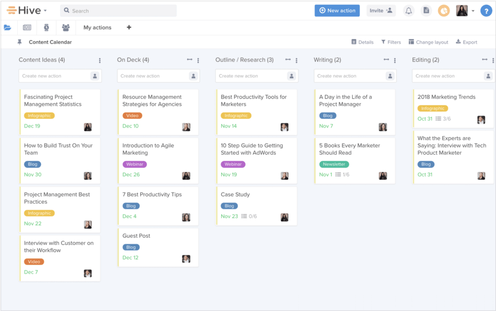Add a new tab with plus icon
Screen dimensions: 496x311
tap(129, 28)
